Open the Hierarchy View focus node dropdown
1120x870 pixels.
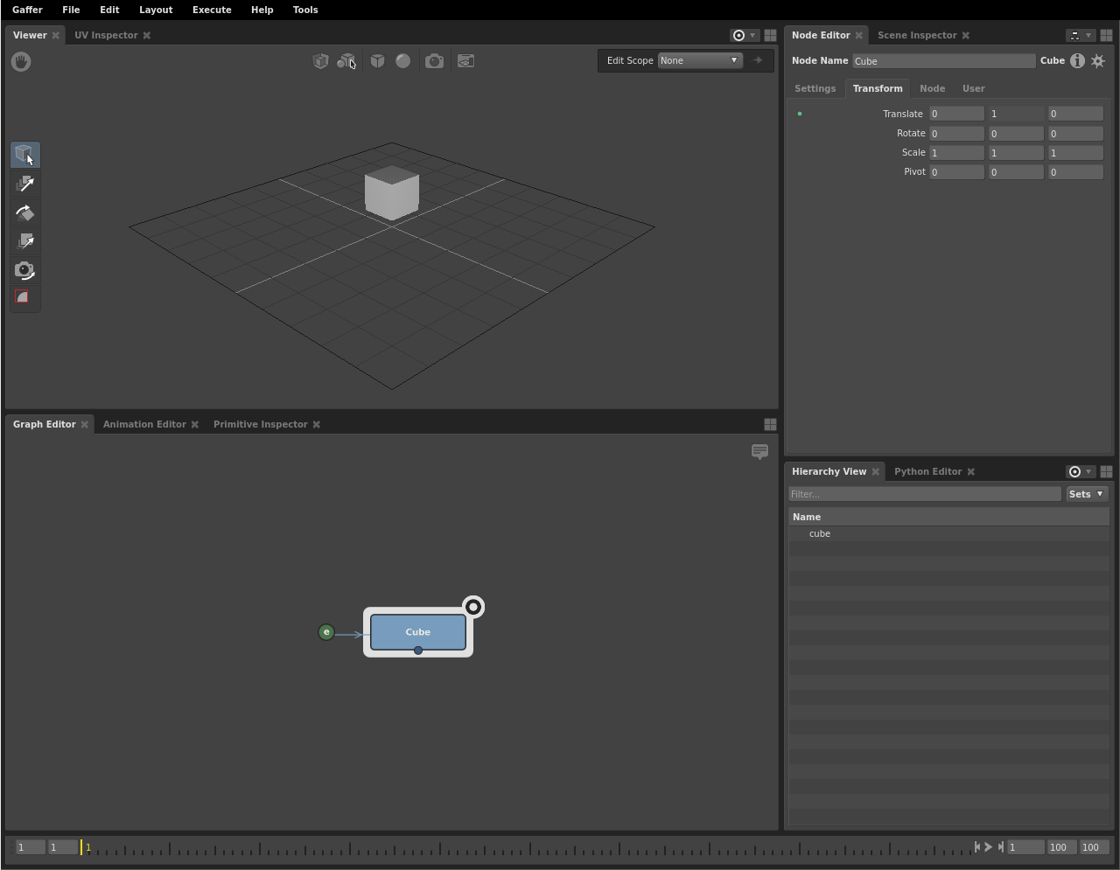1080,471
